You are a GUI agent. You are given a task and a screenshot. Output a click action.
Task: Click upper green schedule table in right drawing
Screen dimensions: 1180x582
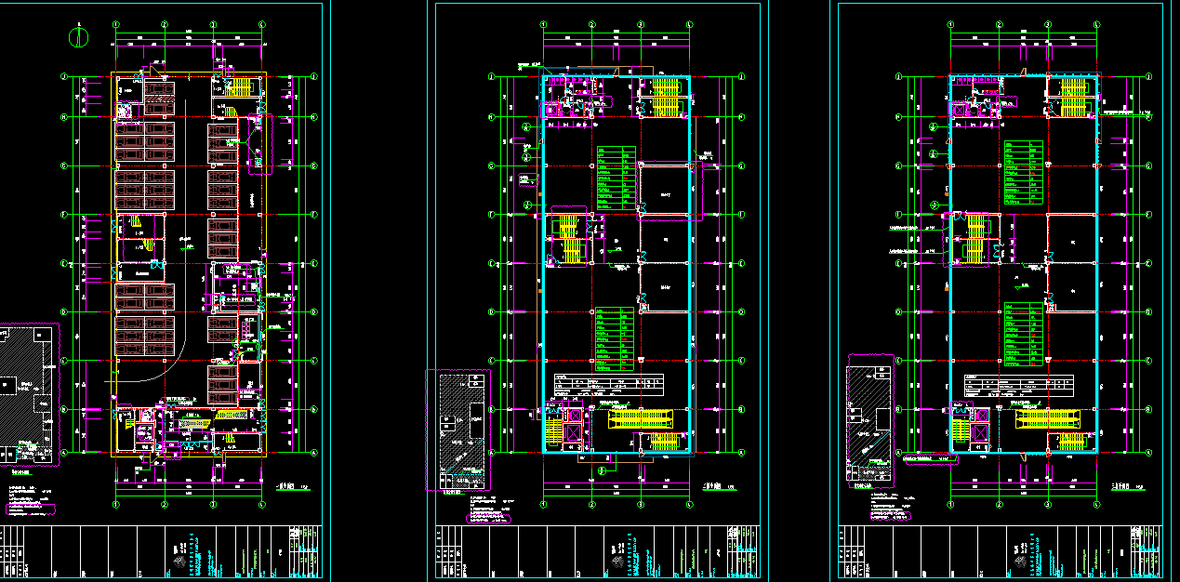[1022, 173]
